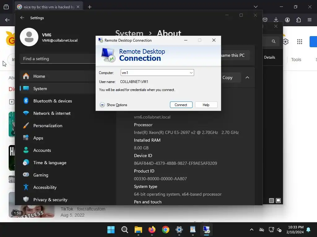Open browser account profile icon

click(x=287, y=20)
